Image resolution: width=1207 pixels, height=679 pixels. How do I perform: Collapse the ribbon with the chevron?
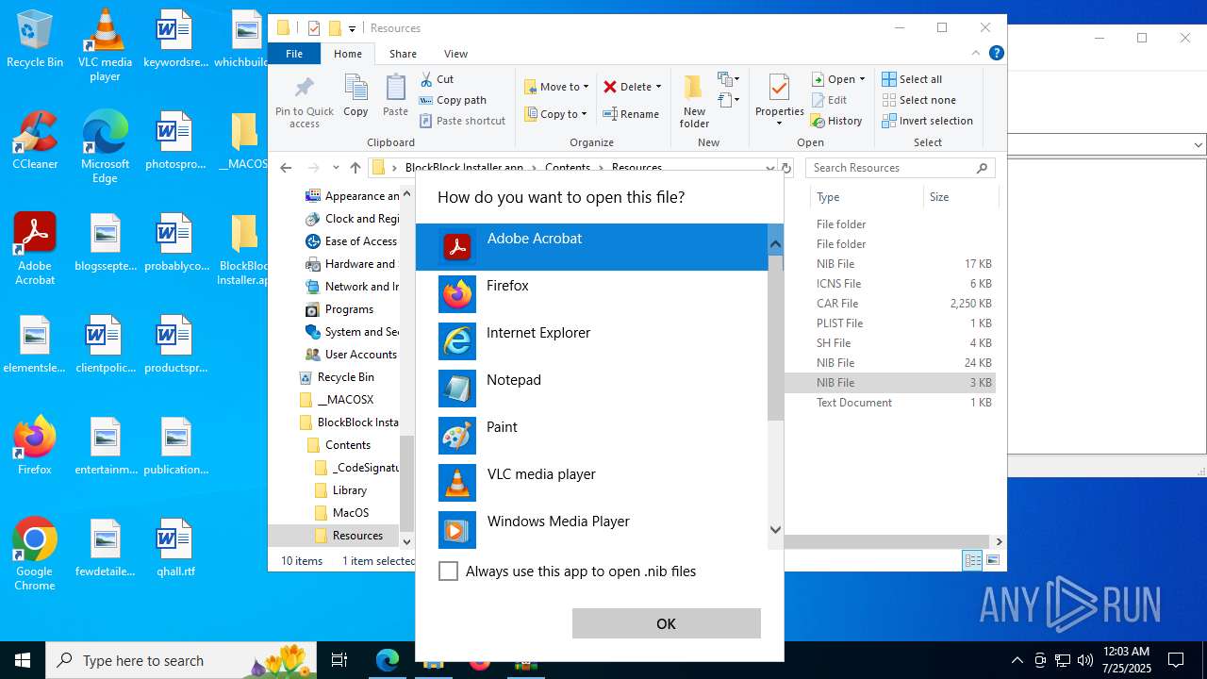977,54
